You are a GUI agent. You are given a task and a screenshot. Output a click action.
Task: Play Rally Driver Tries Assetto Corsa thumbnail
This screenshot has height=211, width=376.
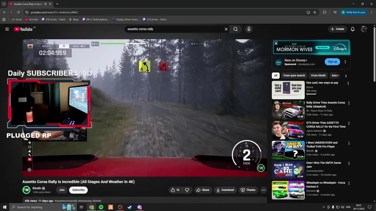coord(288,110)
